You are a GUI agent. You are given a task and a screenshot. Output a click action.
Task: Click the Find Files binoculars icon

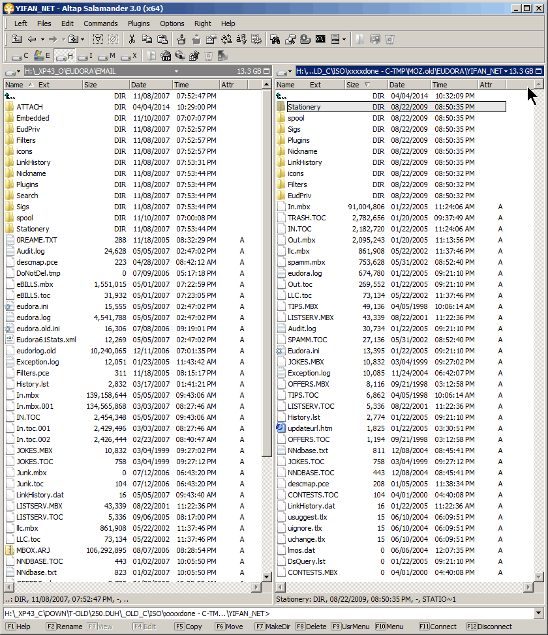click(275, 39)
